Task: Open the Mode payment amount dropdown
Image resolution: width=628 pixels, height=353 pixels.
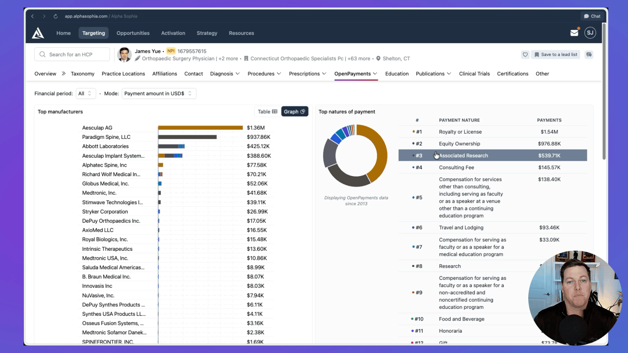Action: [x=159, y=93]
